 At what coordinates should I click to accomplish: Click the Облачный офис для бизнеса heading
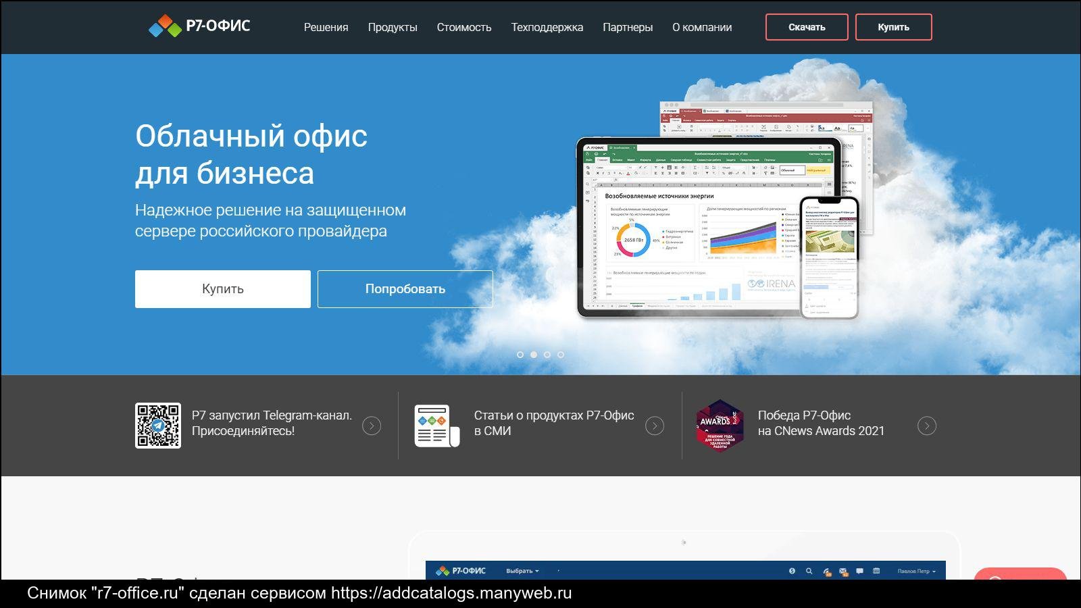251,154
